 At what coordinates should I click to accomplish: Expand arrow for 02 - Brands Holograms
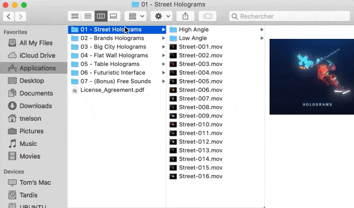tap(163, 38)
